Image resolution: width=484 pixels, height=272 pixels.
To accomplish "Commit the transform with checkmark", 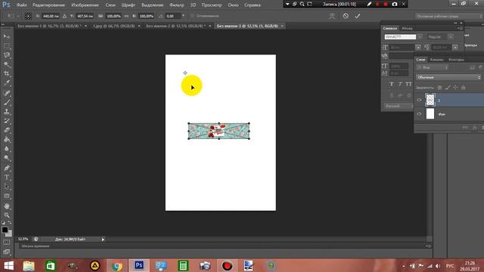I will coord(358,16).
